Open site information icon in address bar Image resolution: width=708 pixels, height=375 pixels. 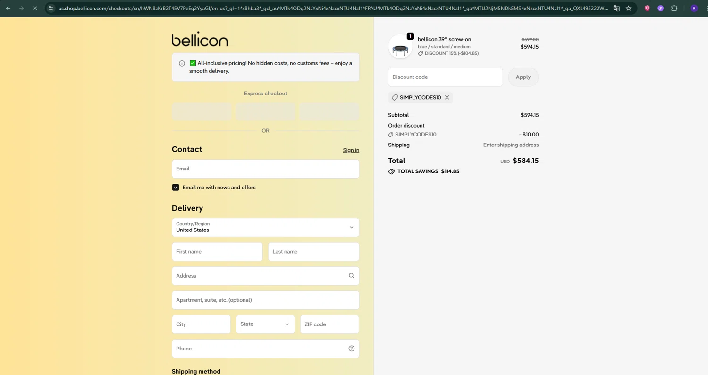tap(51, 8)
